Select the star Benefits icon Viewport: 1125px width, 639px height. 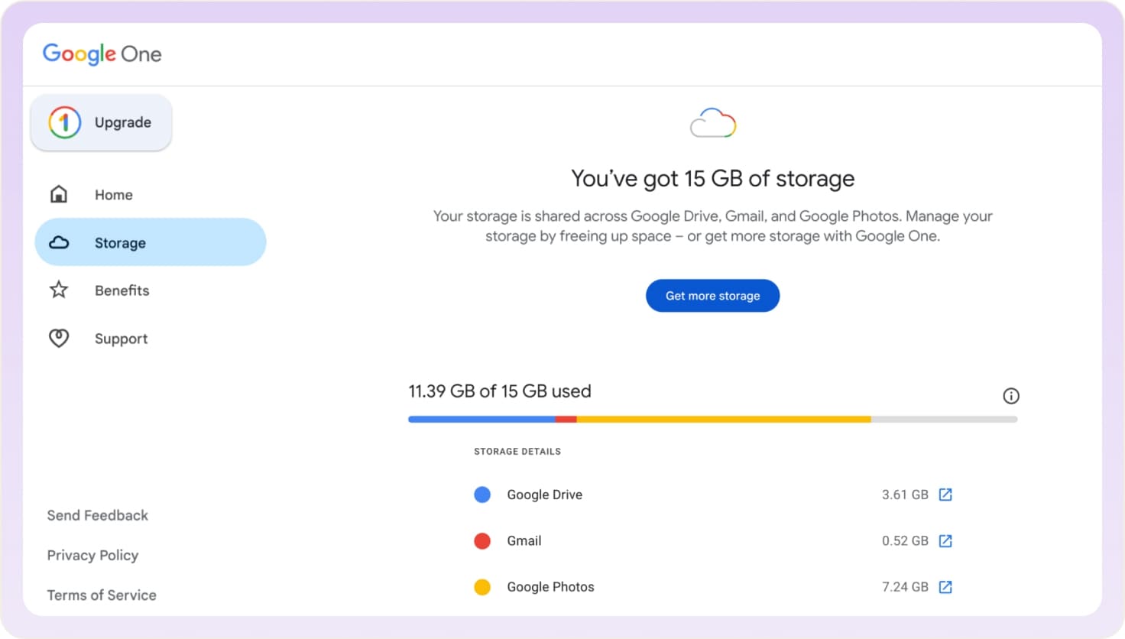59,290
